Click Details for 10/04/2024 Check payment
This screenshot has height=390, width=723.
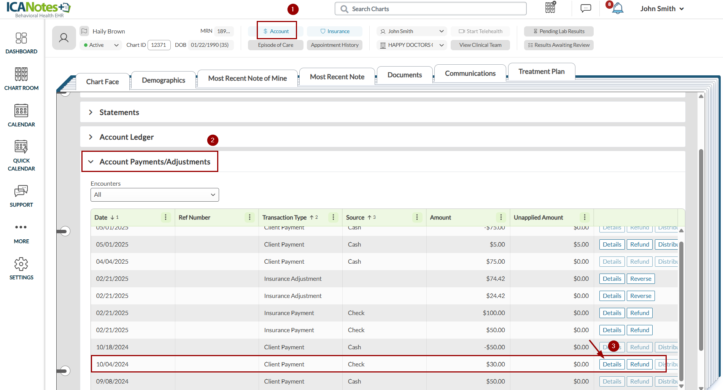[612, 365]
